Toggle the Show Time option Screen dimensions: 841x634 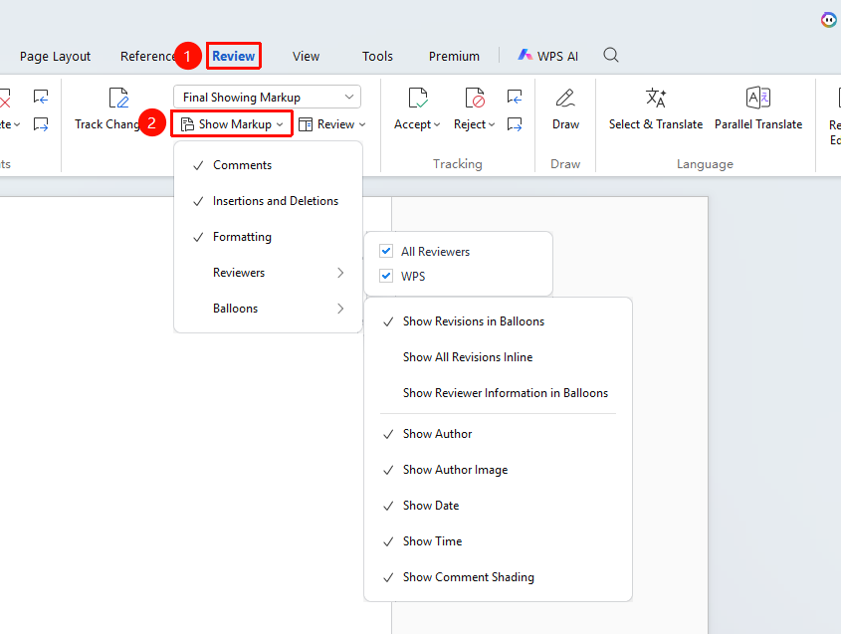tap(498, 541)
